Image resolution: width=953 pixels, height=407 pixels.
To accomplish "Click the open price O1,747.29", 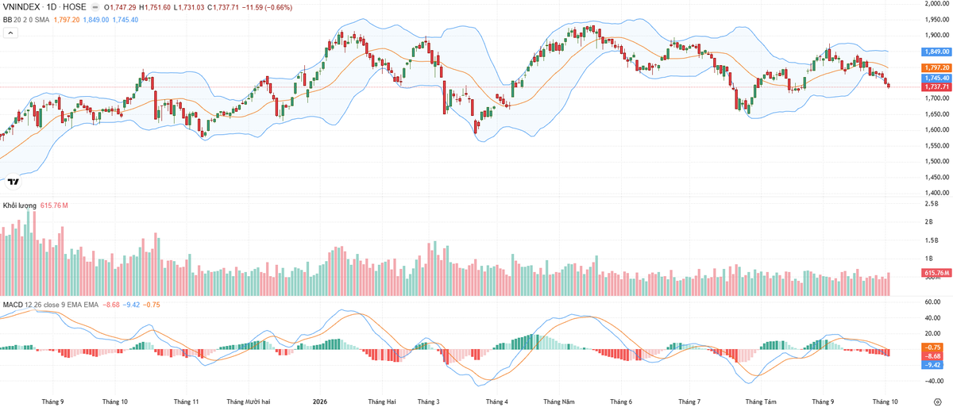I will [x=120, y=7].
